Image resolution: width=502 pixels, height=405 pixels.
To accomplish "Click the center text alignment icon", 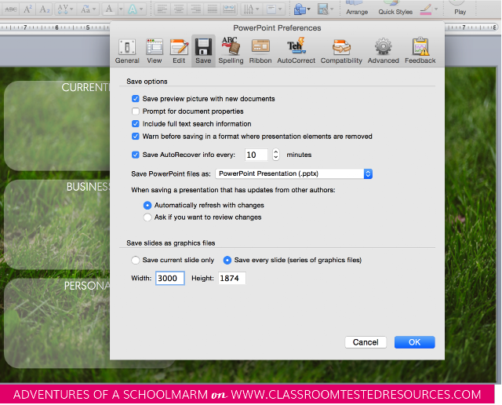I will 180,9.
